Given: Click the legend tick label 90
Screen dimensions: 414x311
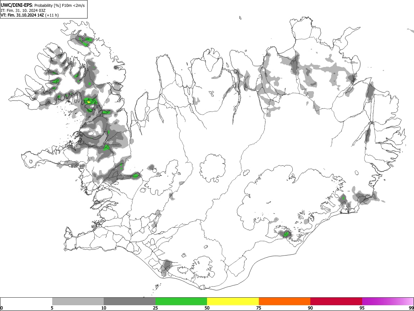Looking at the screenshot, I should point(310,308).
